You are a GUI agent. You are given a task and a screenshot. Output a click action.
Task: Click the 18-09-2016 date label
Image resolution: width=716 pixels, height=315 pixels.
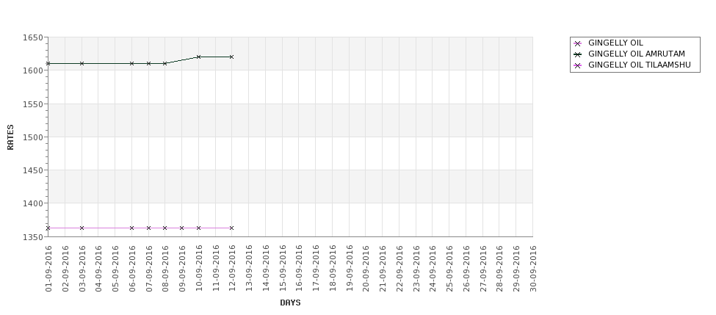(333, 269)
